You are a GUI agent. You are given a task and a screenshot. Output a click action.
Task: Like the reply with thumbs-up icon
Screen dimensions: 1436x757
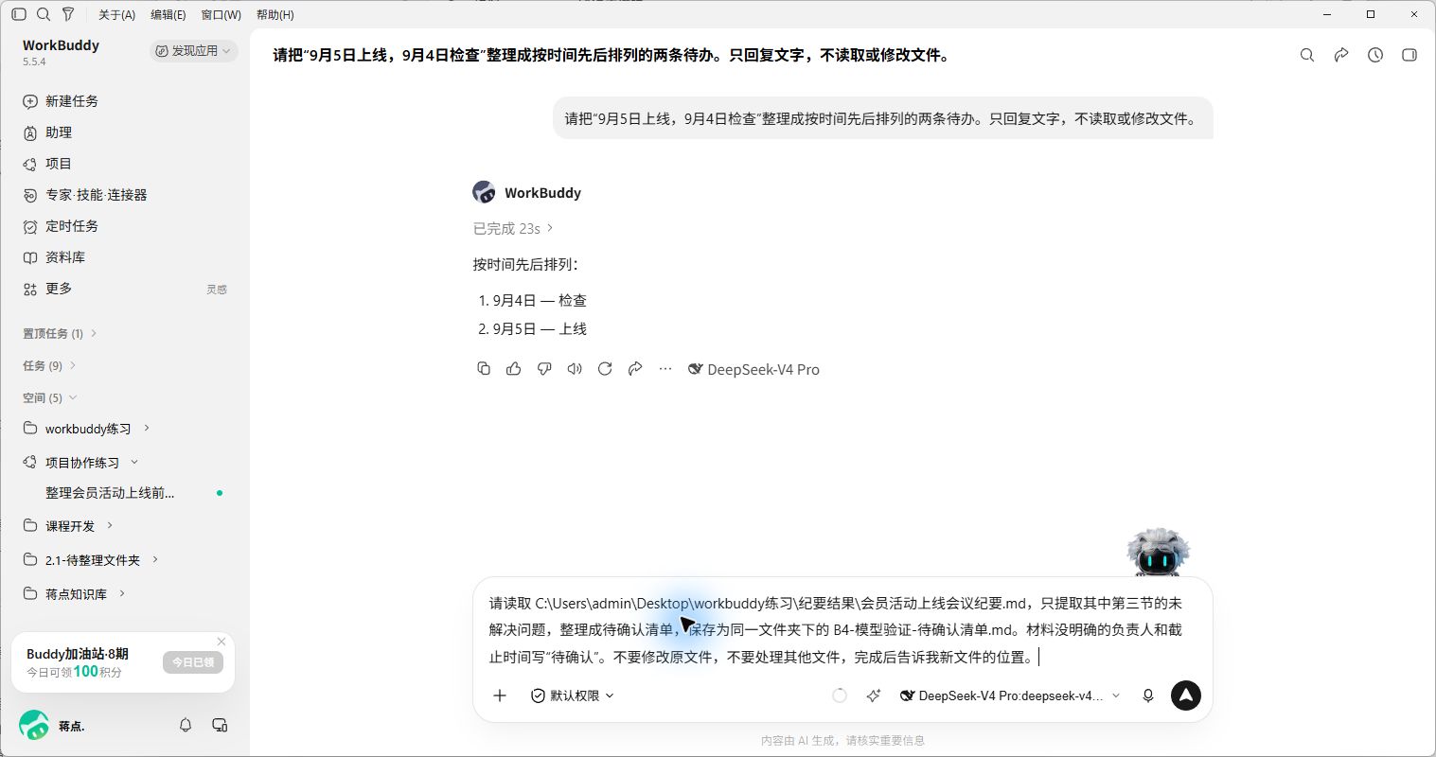(x=514, y=369)
